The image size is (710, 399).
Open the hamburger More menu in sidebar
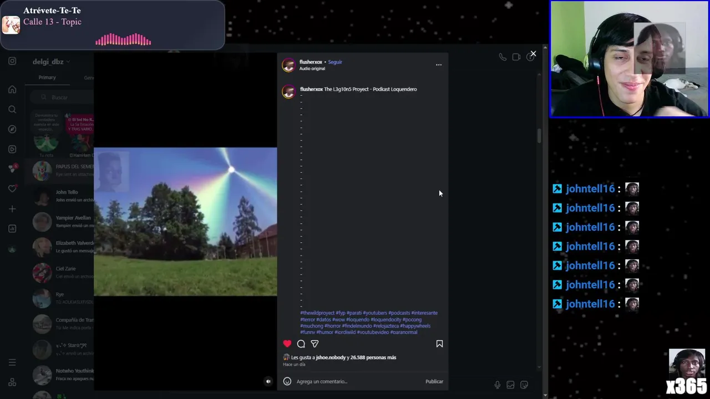click(x=12, y=362)
